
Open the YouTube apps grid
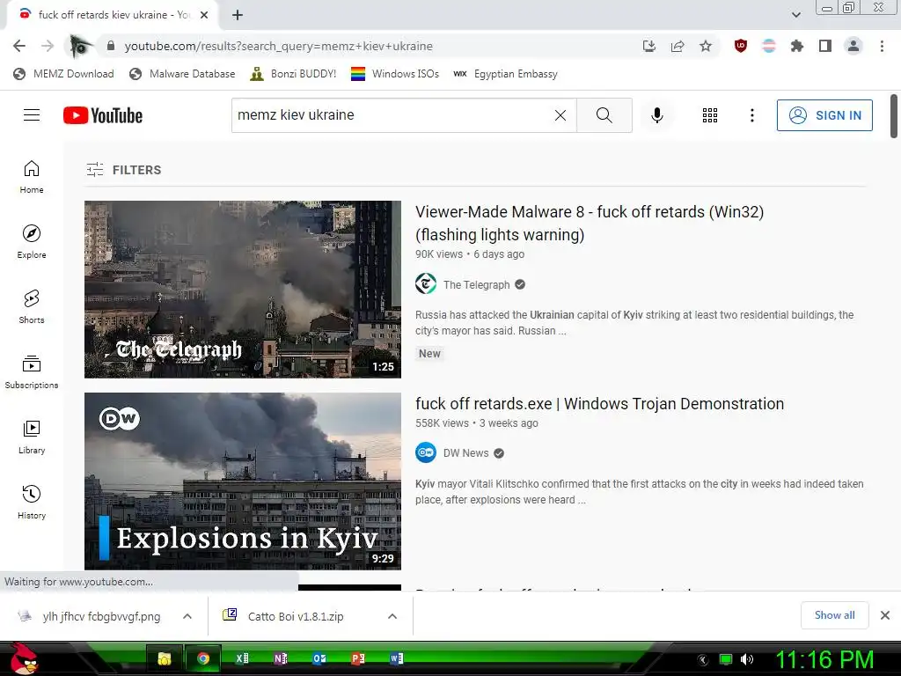pos(710,115)
